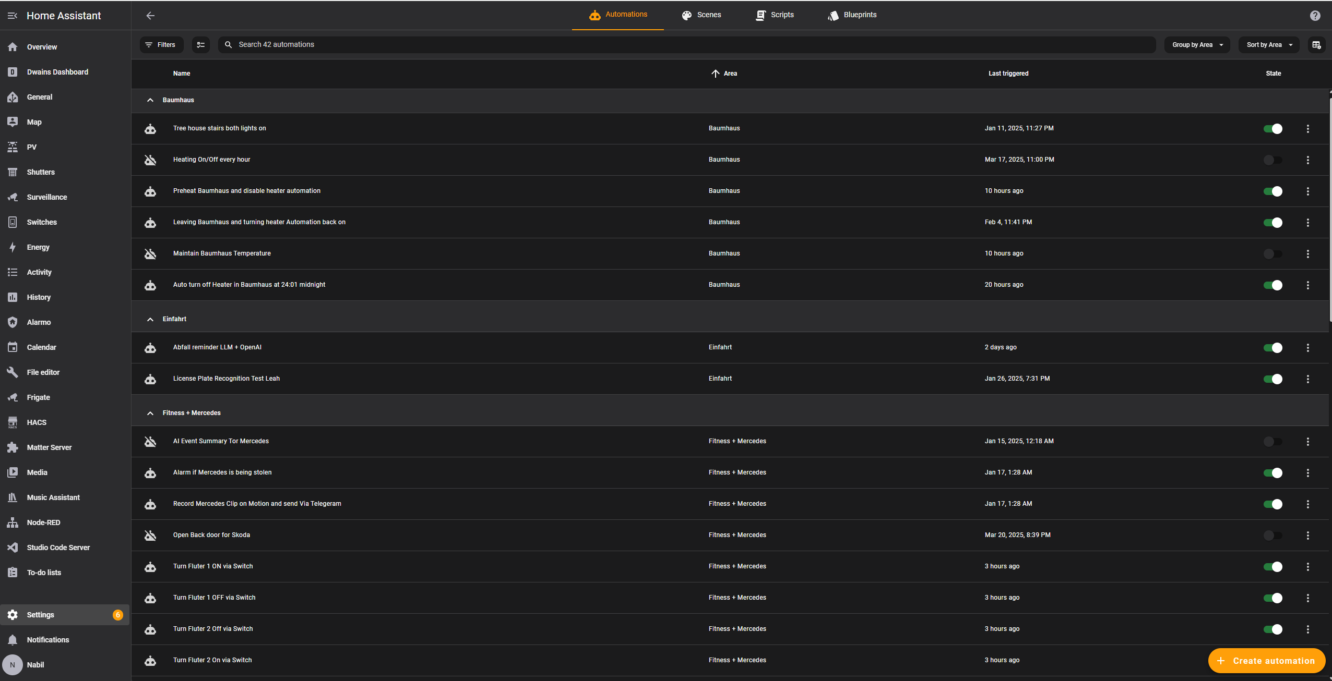Viewport: 1332px width, 681px height.
Task: Open Studio Code Server from sidebar
Action: click(x=58, y=547)
